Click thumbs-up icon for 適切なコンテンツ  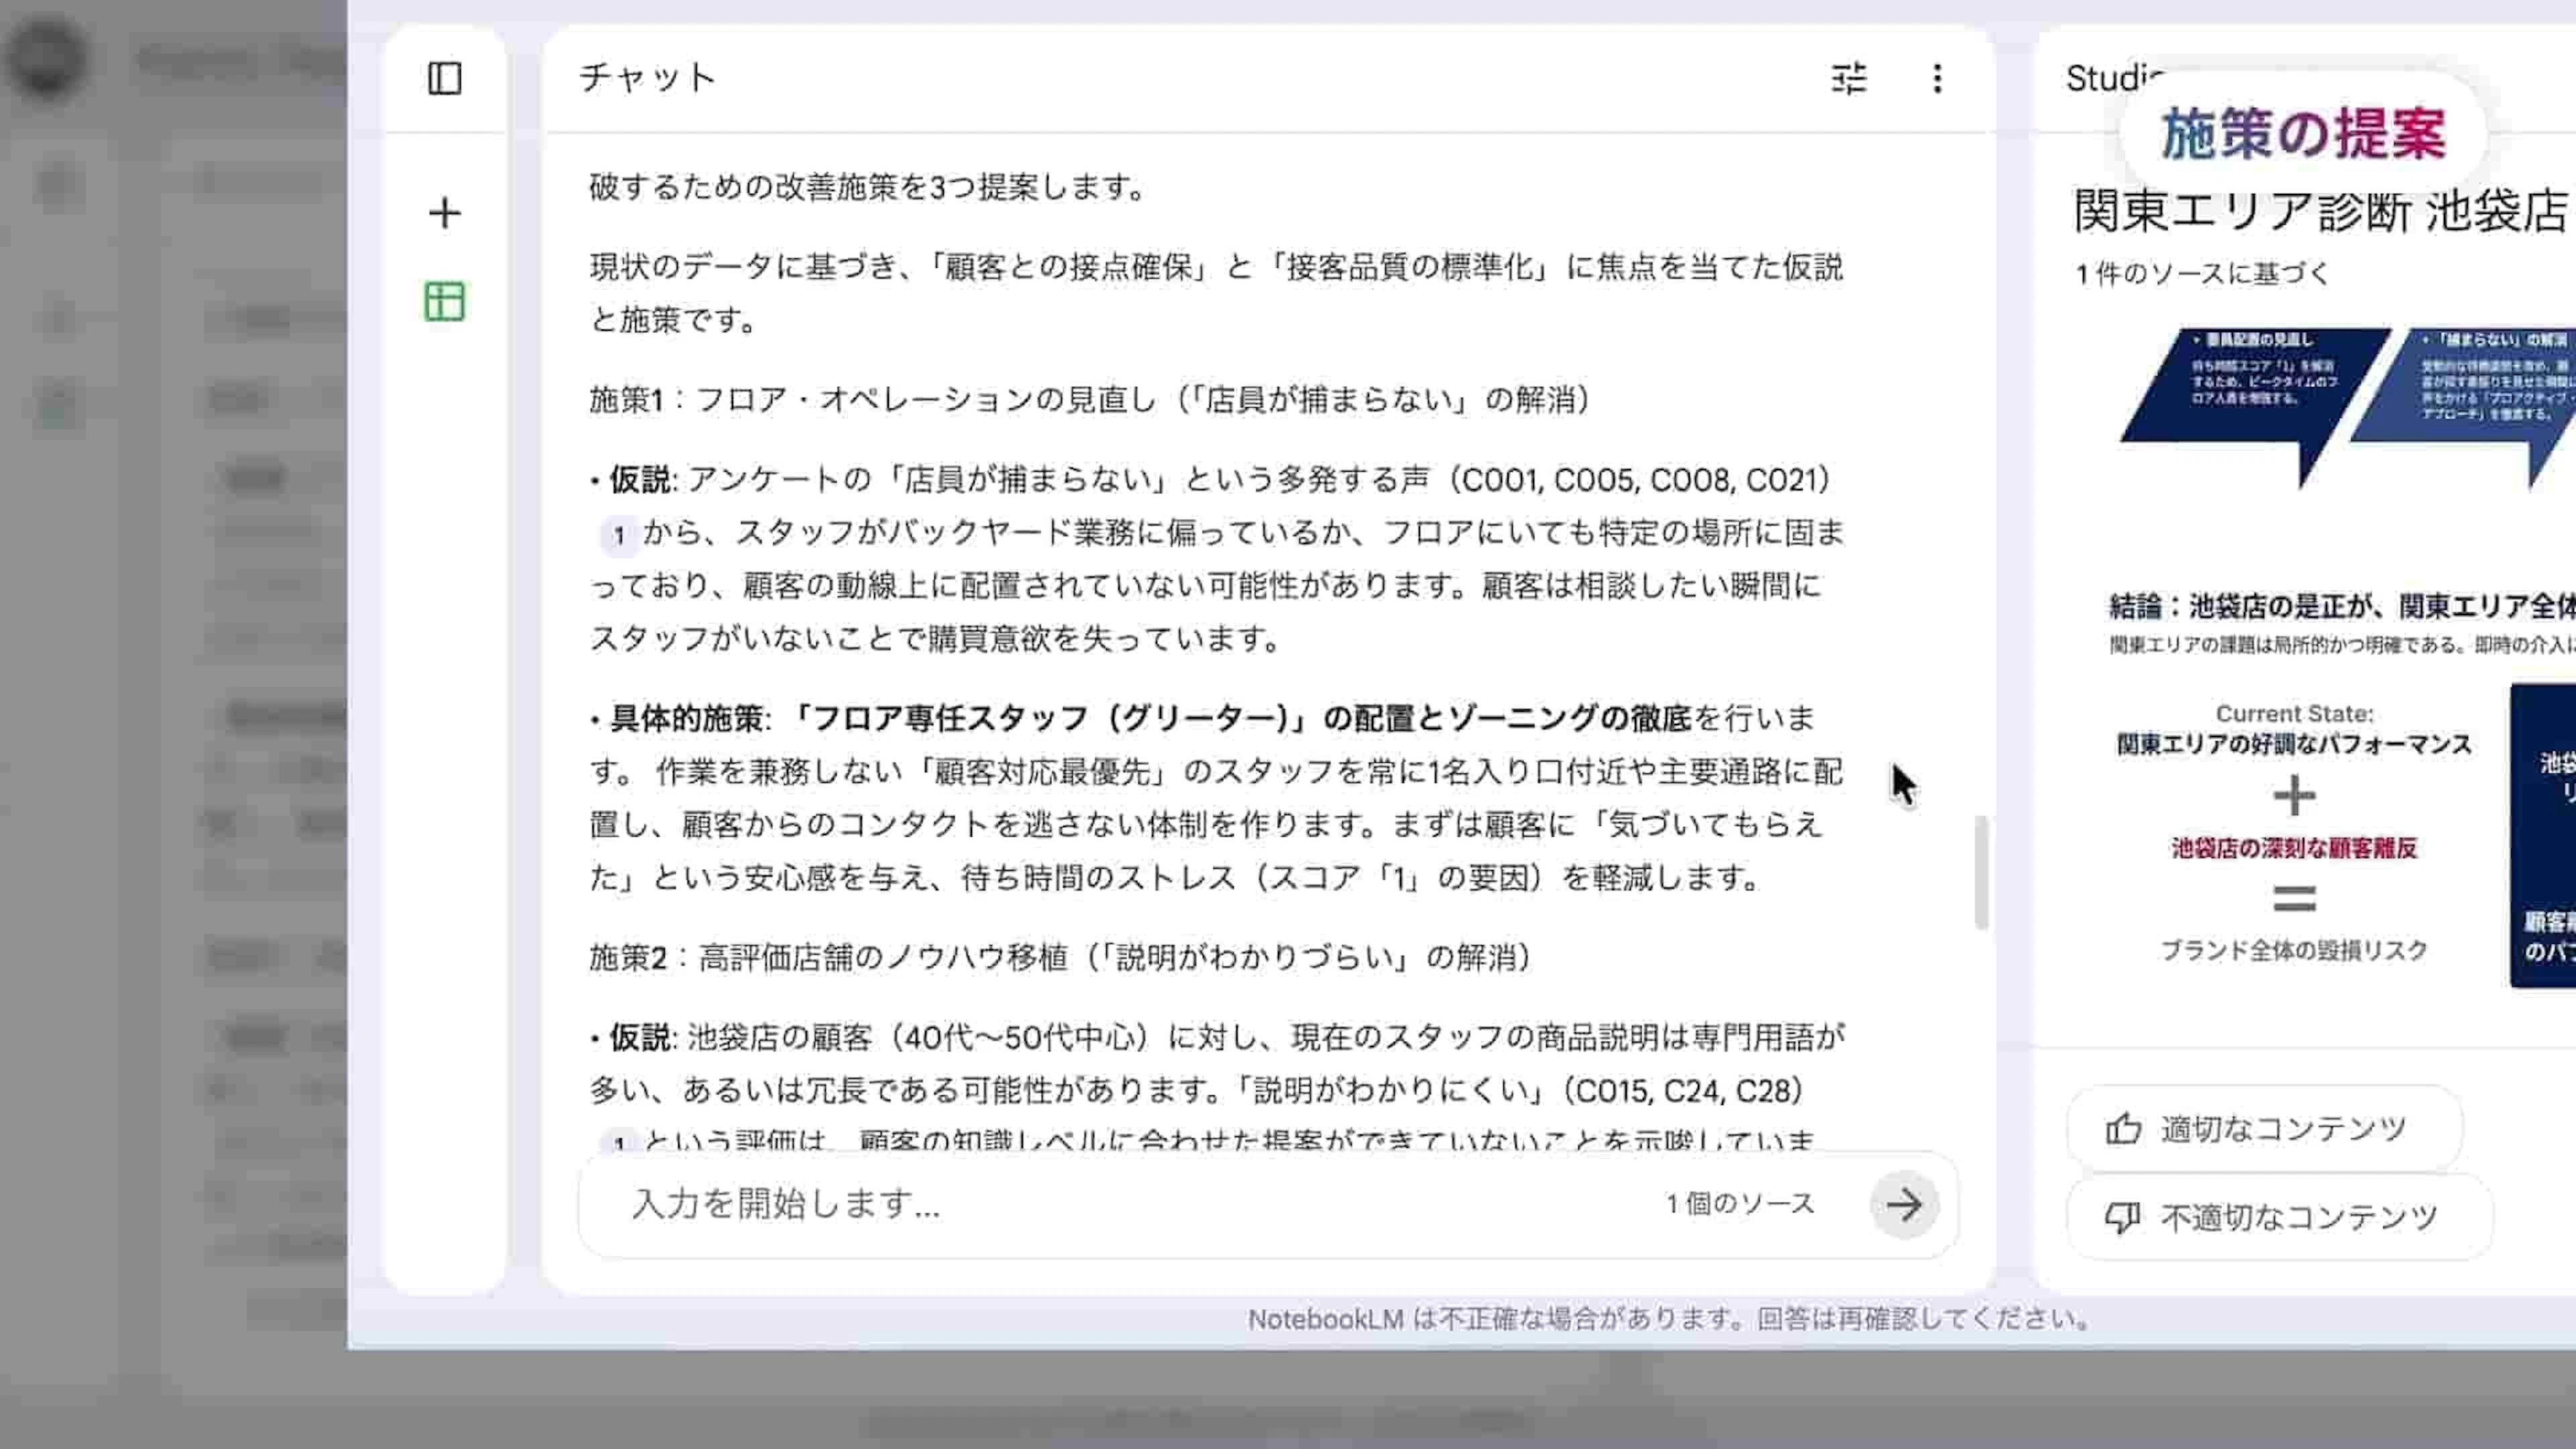point(2123,1129)
